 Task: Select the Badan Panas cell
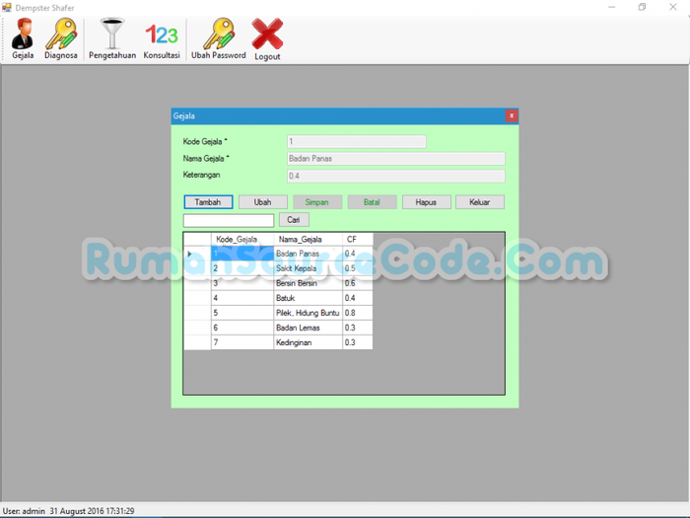tap(308, 254)
